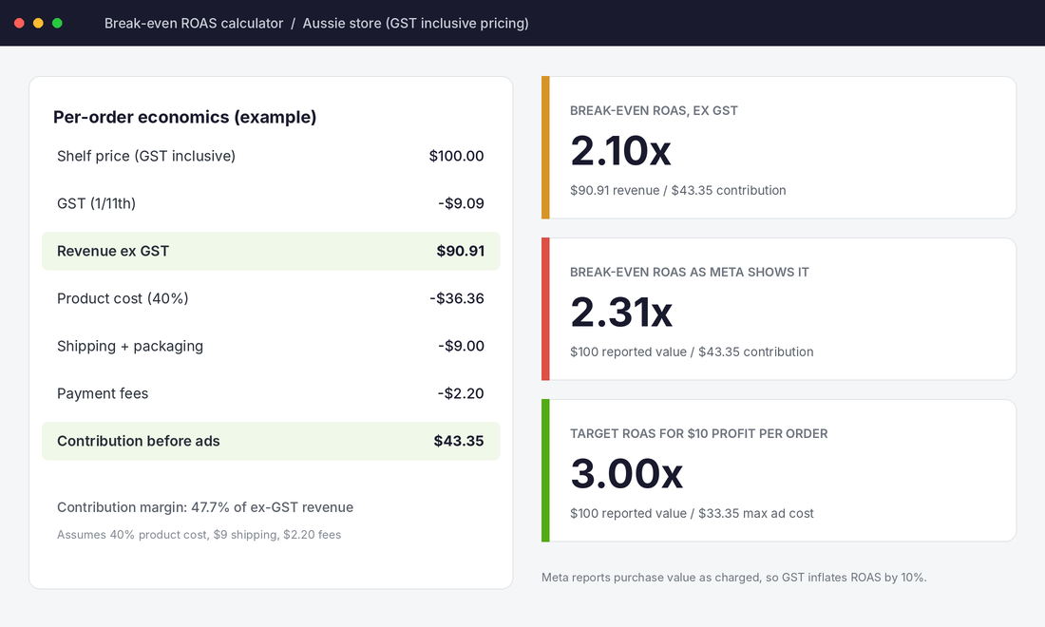Click $100 reported value / $33.35 max ad cost
Viewport: 1045px width, 627px height.
point(692,514)
